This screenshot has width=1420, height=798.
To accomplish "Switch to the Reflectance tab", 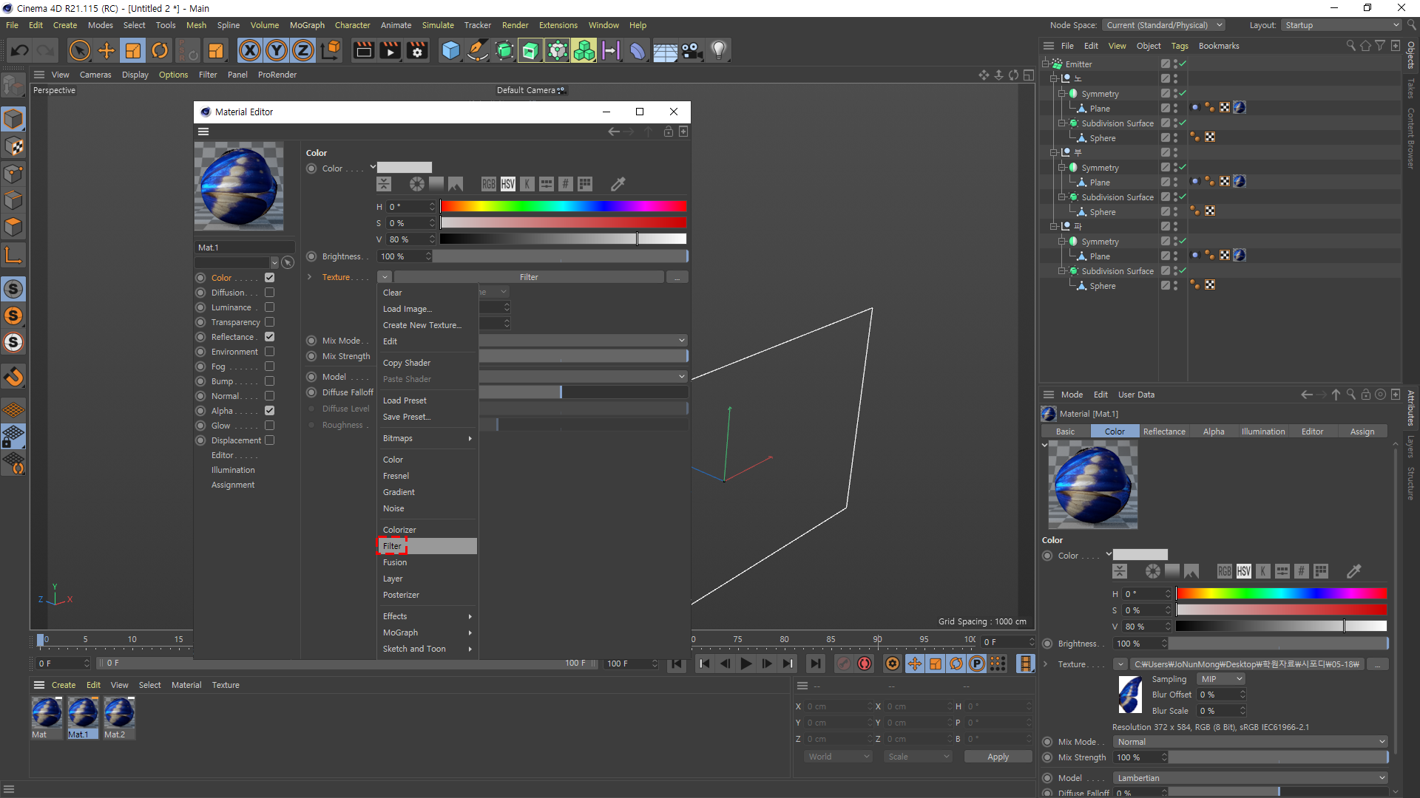I will tap(1163, 432).
